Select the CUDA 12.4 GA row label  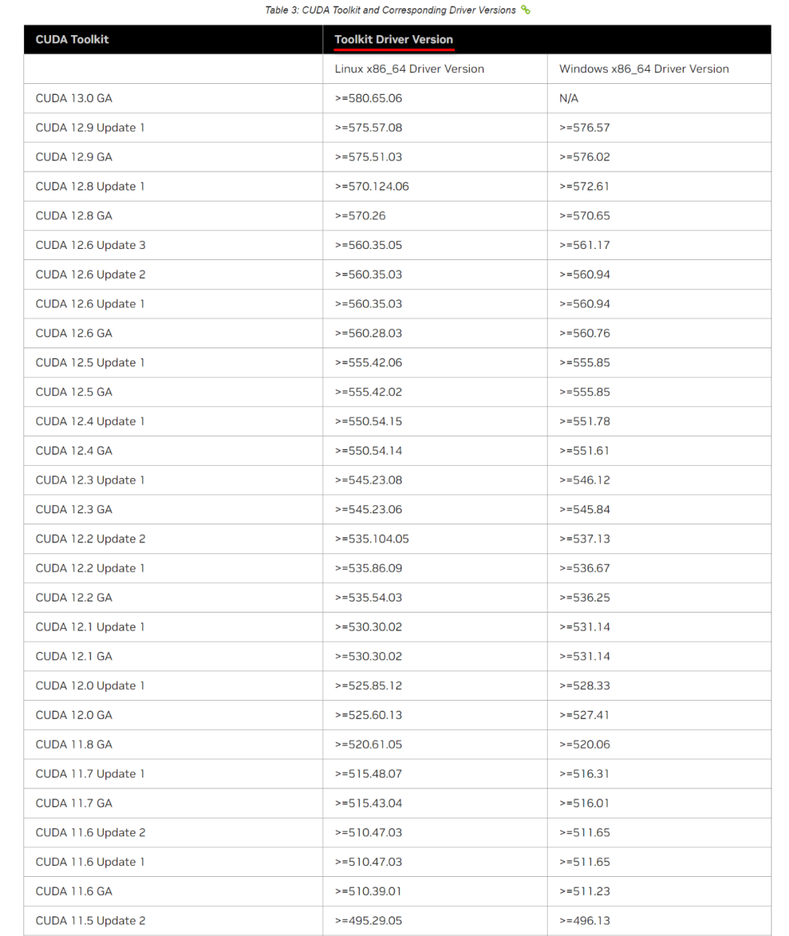[x=74, y=450]
